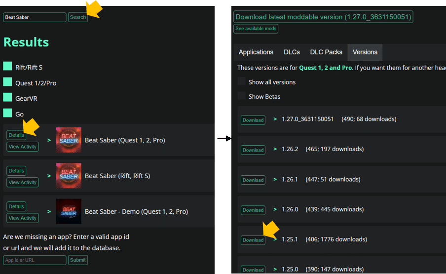The height and width of the screenshot is (274, 446).
Task: Open Details for Beat Saber - Demo
Action: pyautogui.click(x=16, y=206)
